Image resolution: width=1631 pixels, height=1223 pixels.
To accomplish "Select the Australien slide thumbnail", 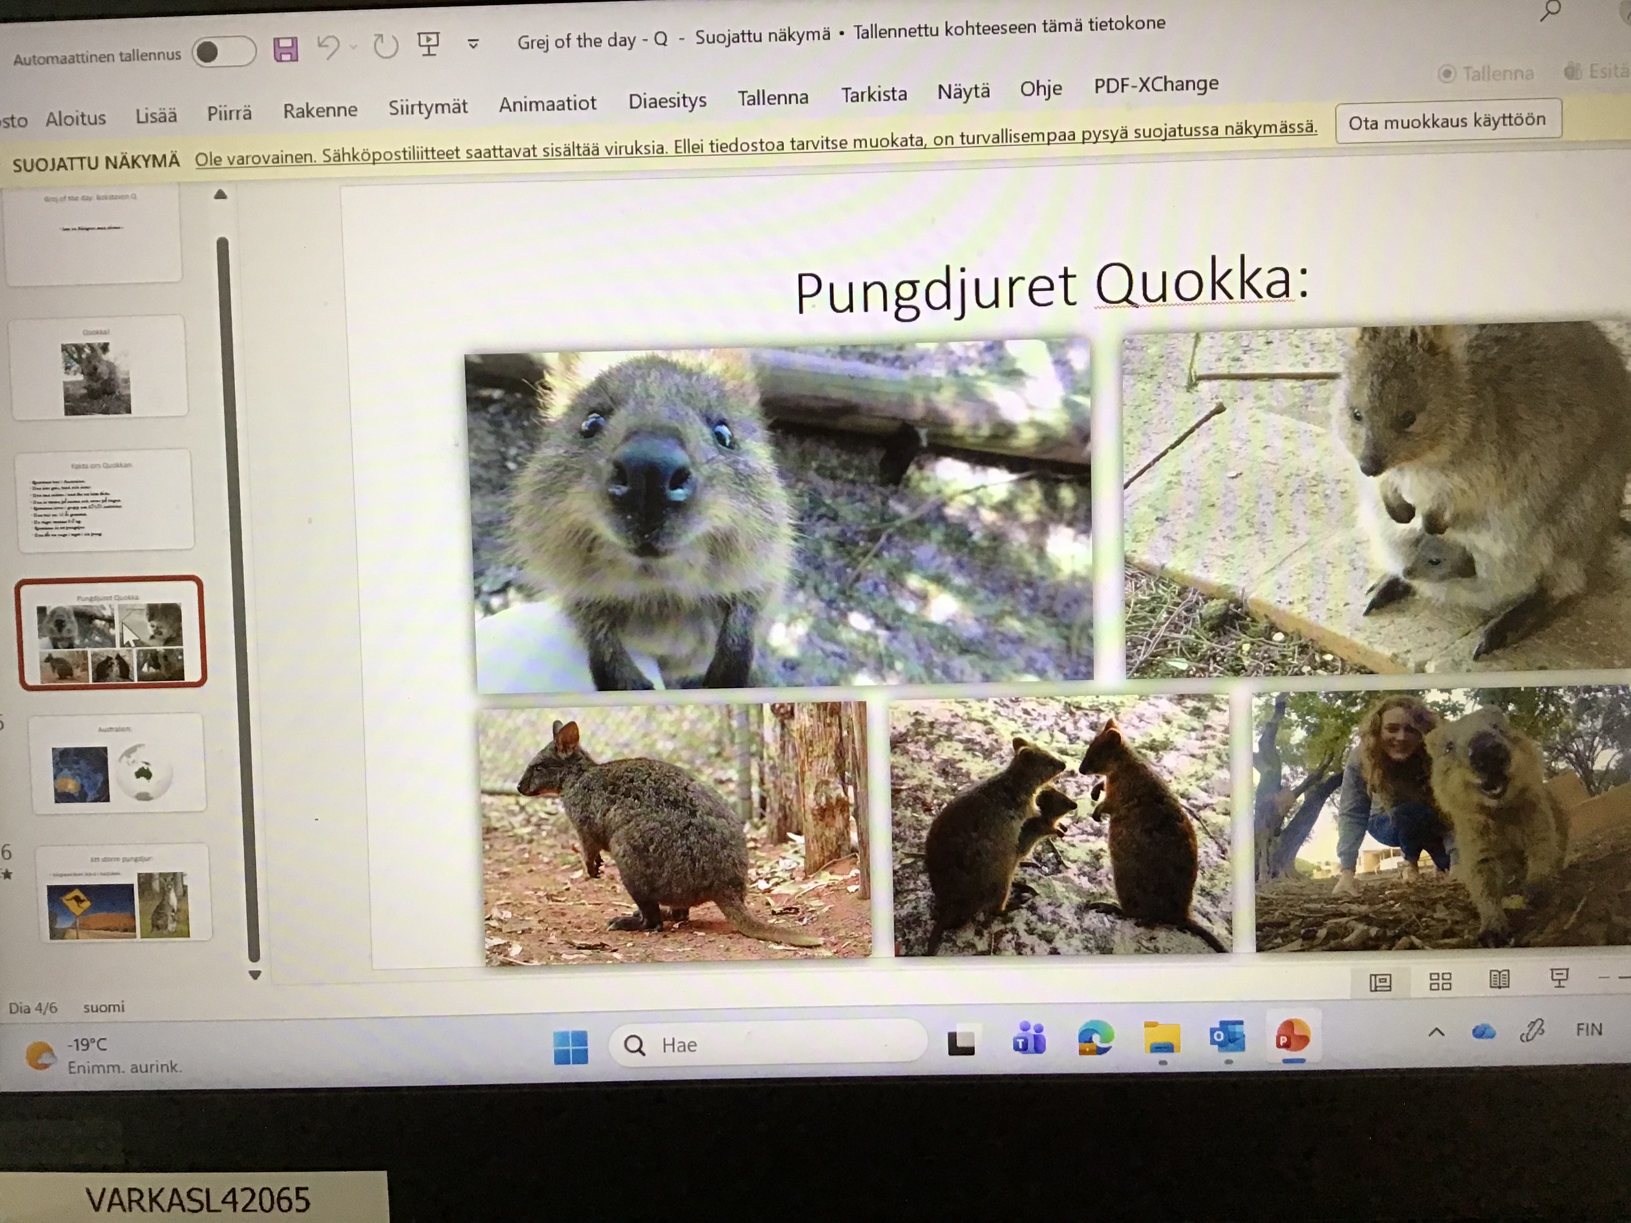I will (116, 764).
